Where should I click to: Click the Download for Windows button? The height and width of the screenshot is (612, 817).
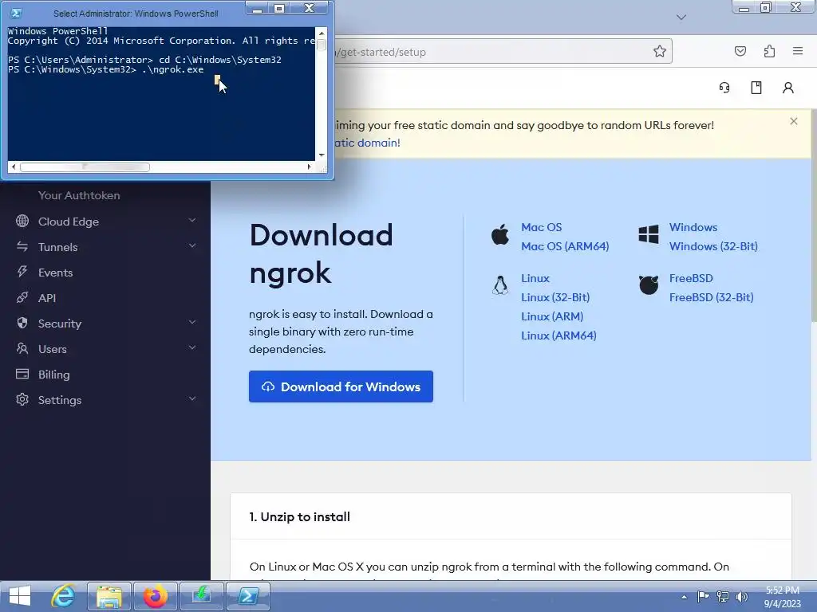[341, 386]
